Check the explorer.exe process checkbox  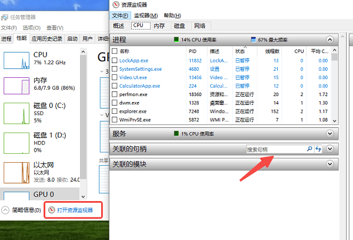click(115, 111)
